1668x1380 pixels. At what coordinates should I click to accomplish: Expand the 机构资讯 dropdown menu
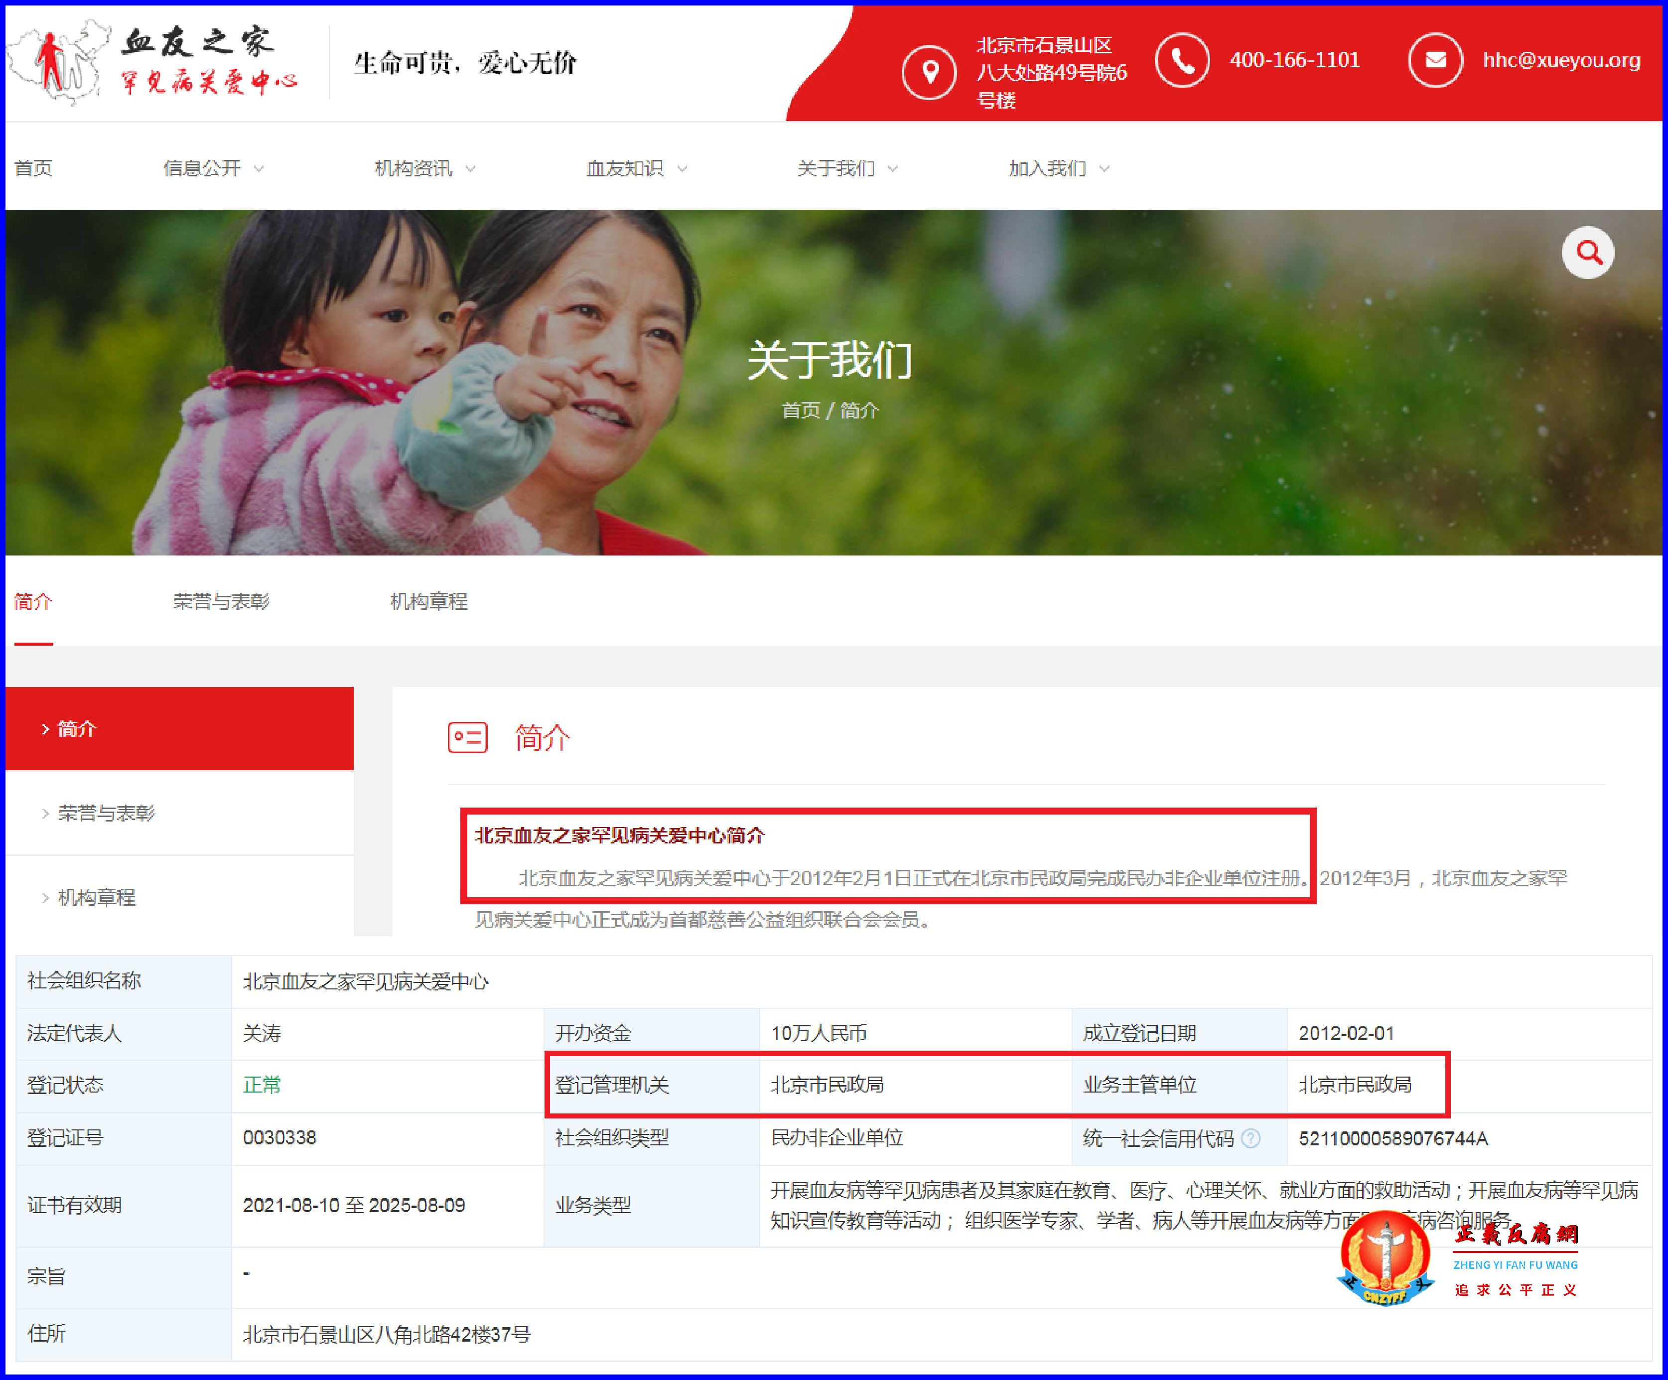click(x=414, y=167)
